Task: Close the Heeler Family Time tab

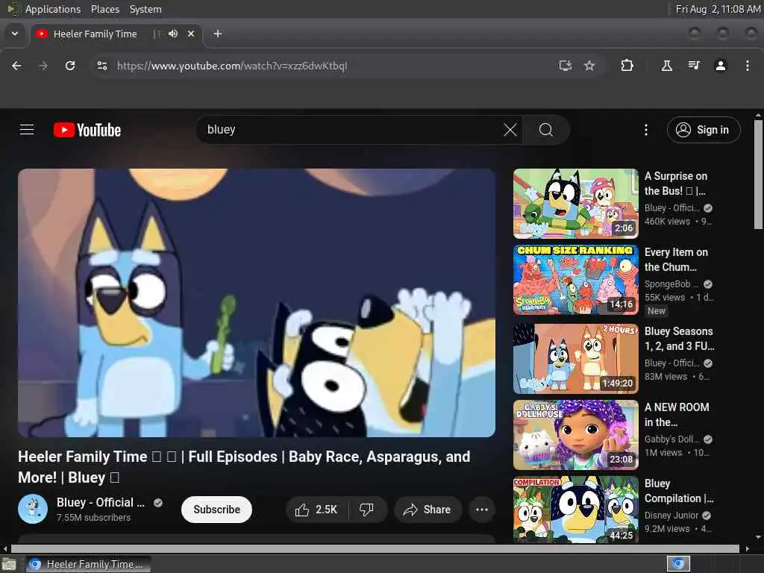Action: 191,34
